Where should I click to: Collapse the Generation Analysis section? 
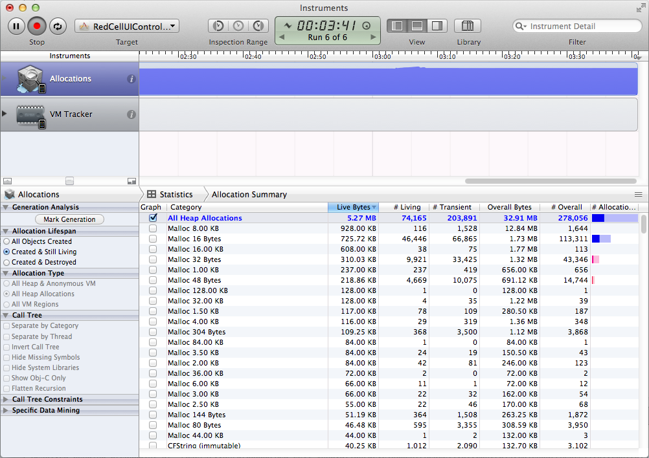point(6,207)
